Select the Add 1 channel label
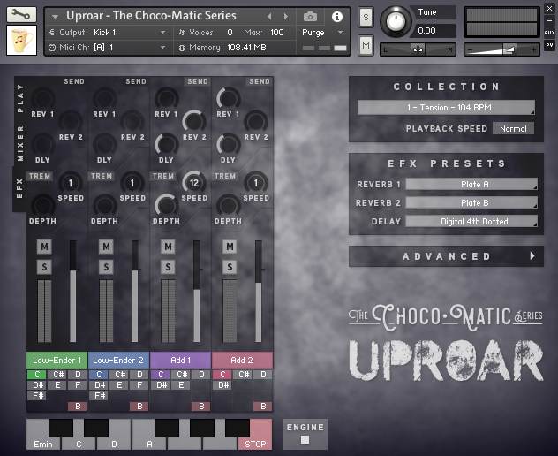558x456 pixels. tap(180, 361)
